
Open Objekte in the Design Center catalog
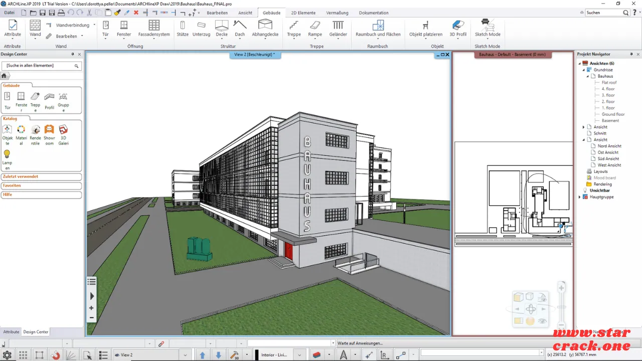[x=8, y=134]
